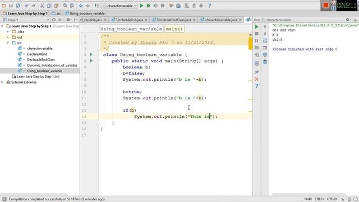The height and width of the screenshot is (202, 359).
Task: Expand External Libraries node
Action: (x=2, y=82)
